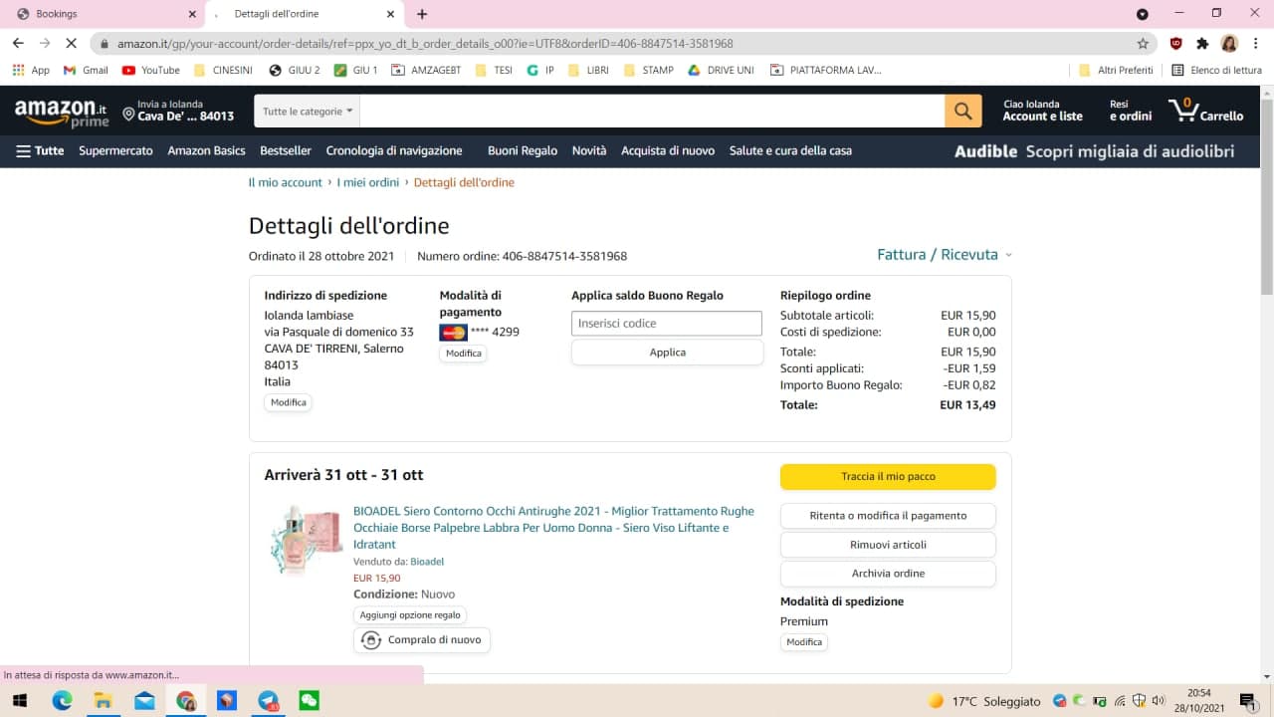Open the Account e liste menu
The height and width of the screenshot is (717, 1274).
coord(1042,111)
